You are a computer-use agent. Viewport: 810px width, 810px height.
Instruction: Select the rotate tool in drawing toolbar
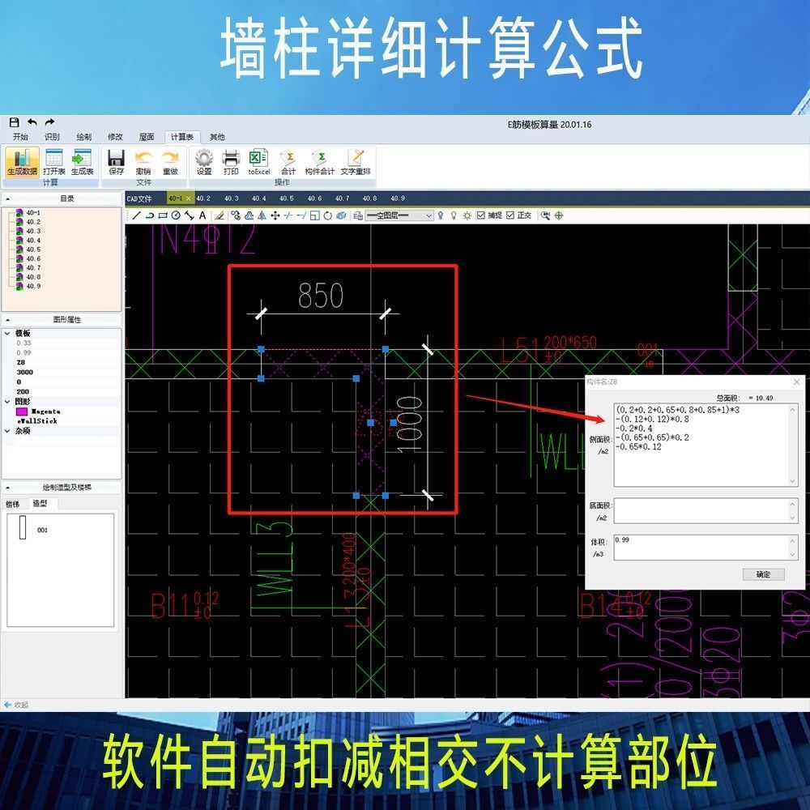click(327, 215)
